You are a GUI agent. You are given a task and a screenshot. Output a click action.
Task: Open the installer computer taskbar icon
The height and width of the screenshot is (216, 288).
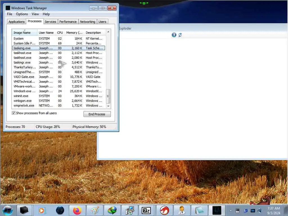coord(129,210)
